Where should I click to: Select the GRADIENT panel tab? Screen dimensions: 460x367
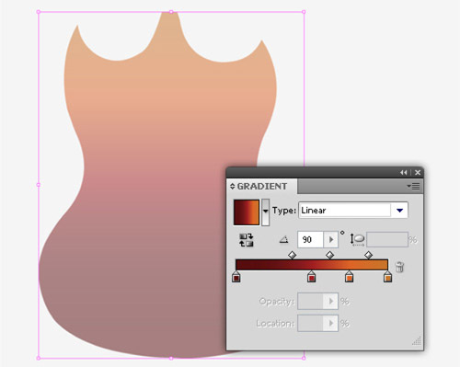pyautogui.click(x=262, y=186)
